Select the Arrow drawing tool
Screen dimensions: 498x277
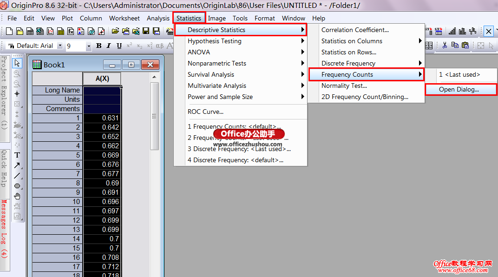[17, 165]
